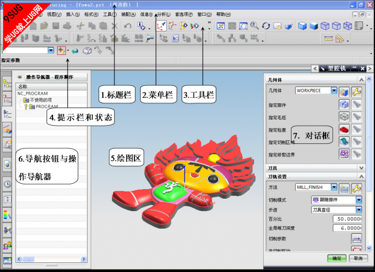Open the MILL_FINISH method dropdown

coord(334,187)
